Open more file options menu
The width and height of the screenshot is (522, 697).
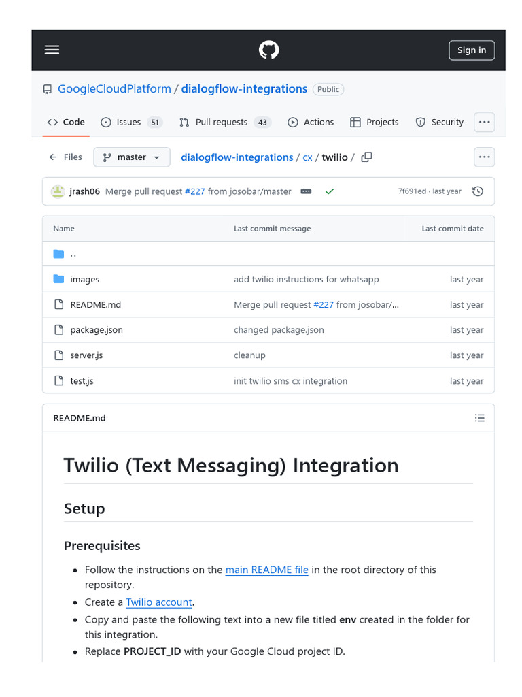pos(484,157)
